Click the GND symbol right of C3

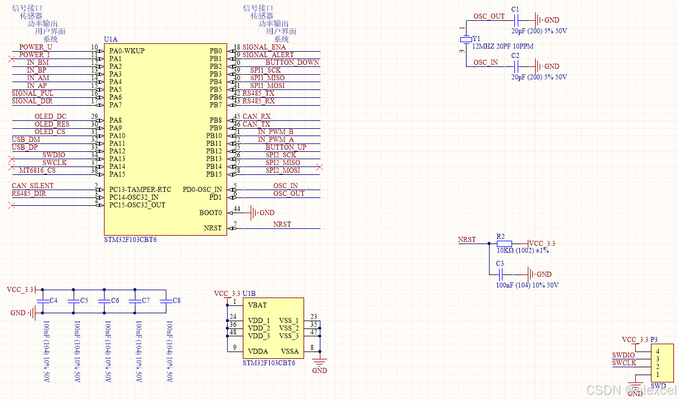click(531, 274)
